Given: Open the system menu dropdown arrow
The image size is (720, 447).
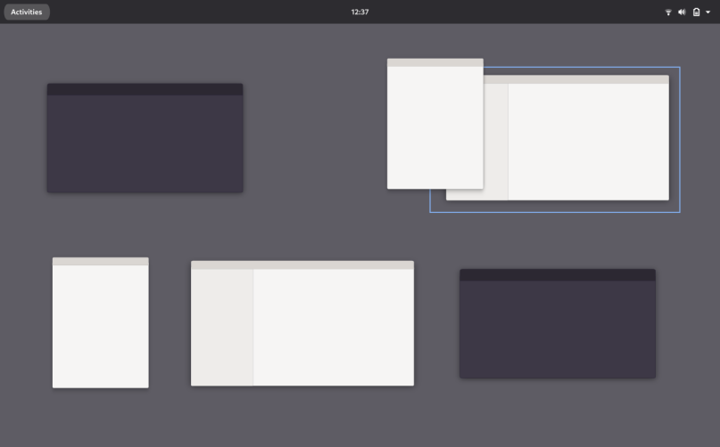Looking at the screenshot, I should [708, 12].
